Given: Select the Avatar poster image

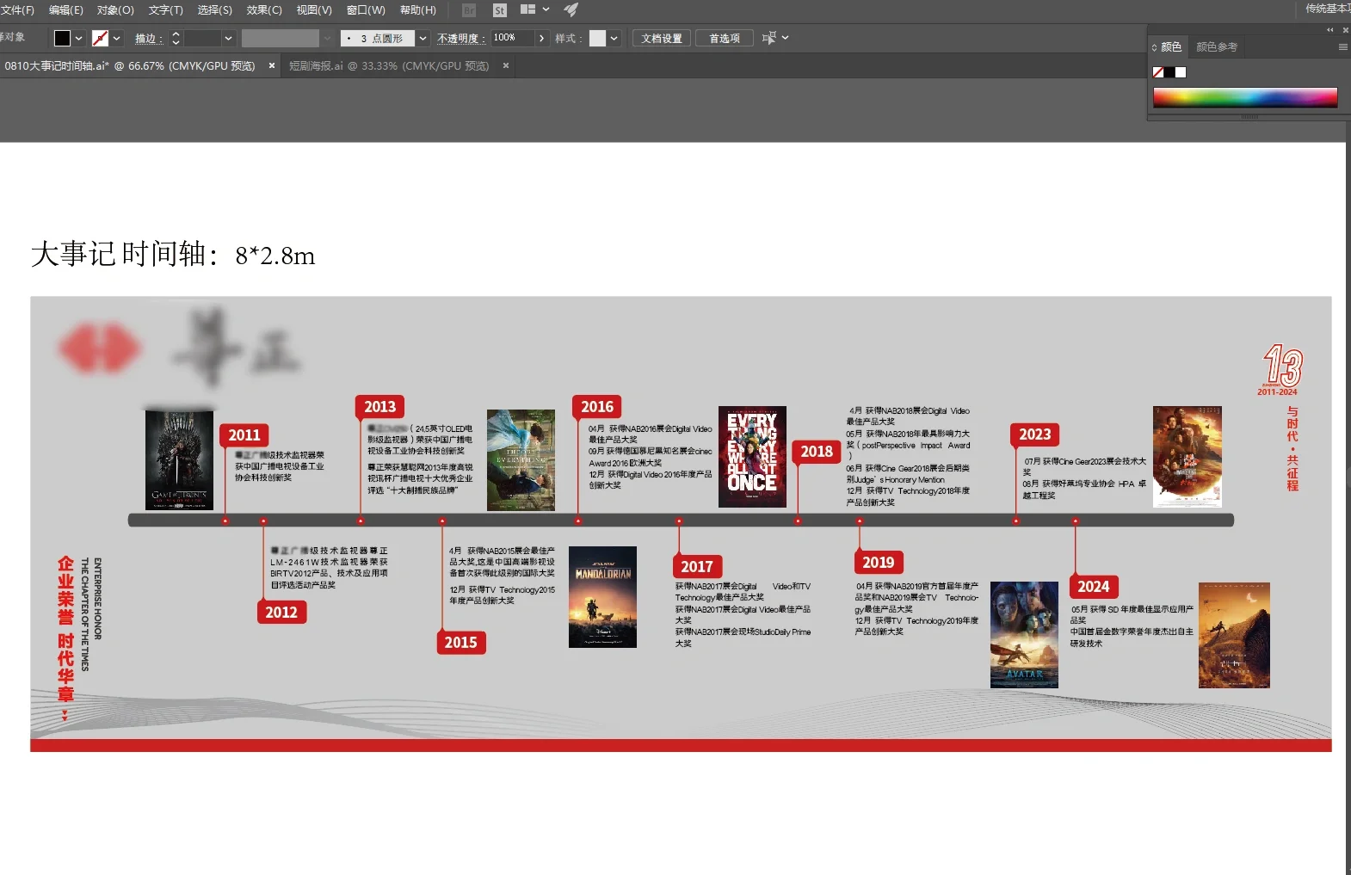Looking at the screenshot, I should coord(1024,635).
